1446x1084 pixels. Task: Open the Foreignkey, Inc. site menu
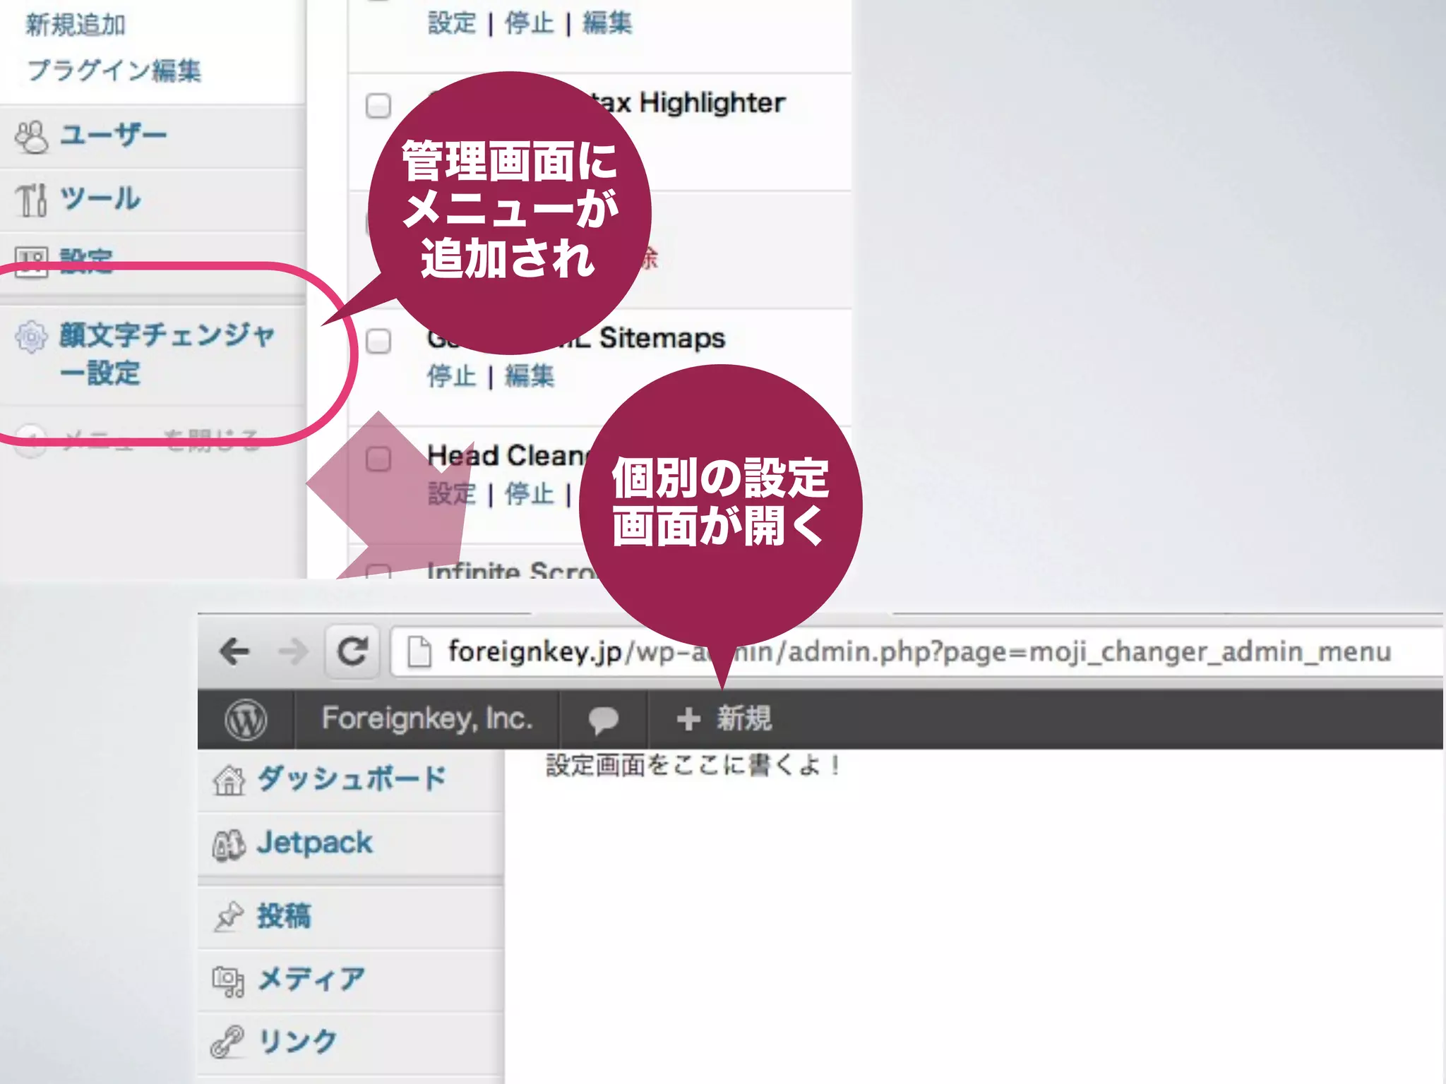[x=427, y=719]
